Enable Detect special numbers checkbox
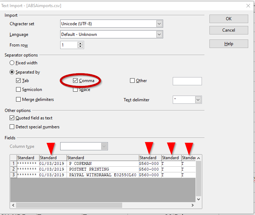This screenshot has width=255, height=215. click(12, 127)
